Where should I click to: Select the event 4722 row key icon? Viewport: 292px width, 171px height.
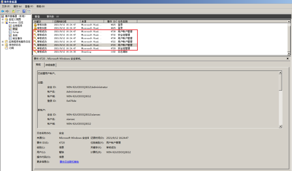point(35,42)
